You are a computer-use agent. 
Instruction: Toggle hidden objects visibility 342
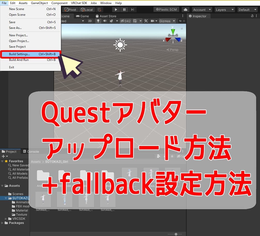pos(126,21)
